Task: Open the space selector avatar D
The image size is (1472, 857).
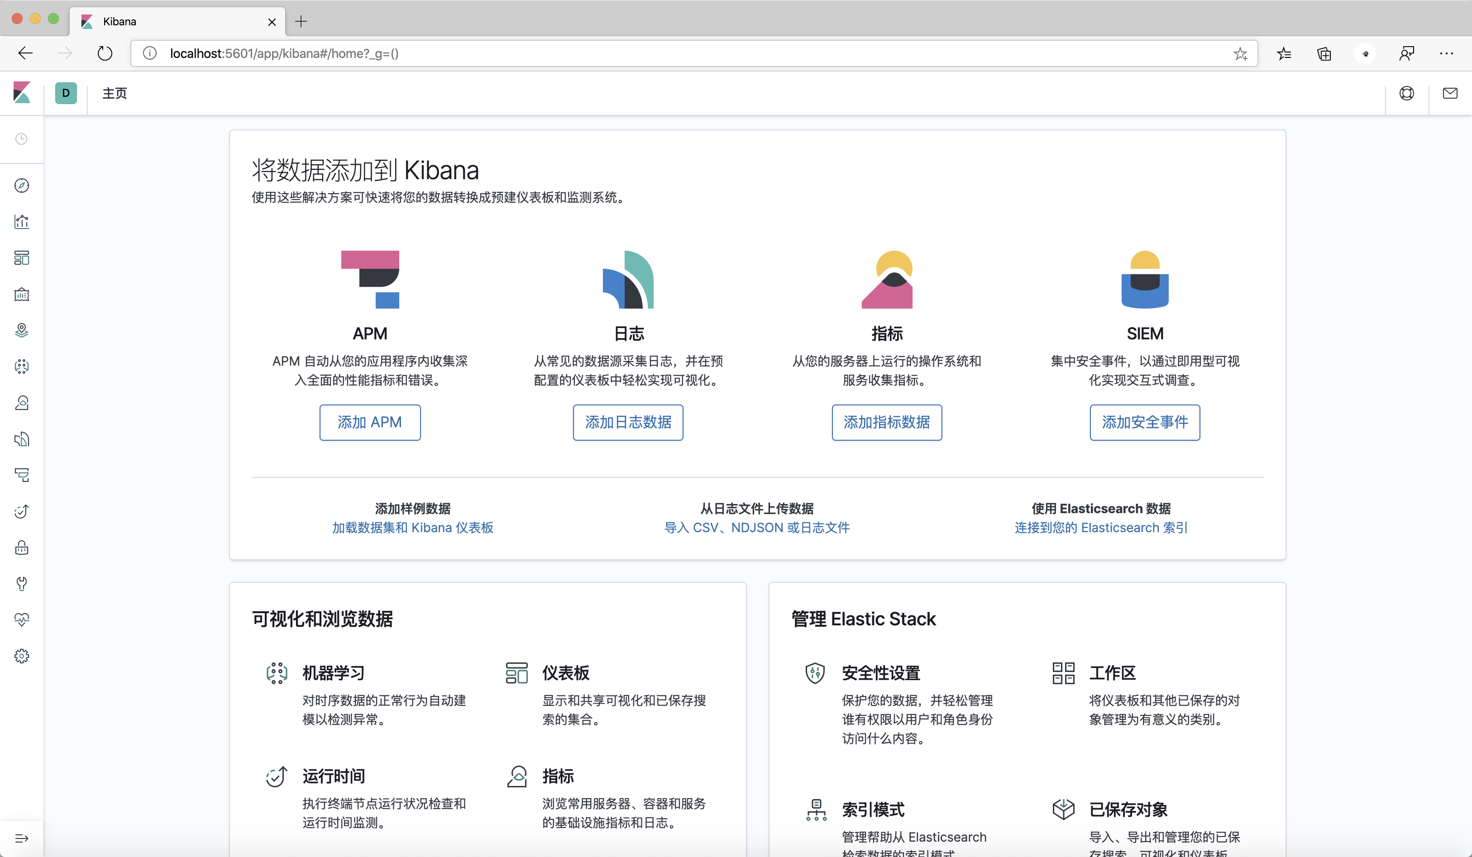Action: (x=66, y=93)
